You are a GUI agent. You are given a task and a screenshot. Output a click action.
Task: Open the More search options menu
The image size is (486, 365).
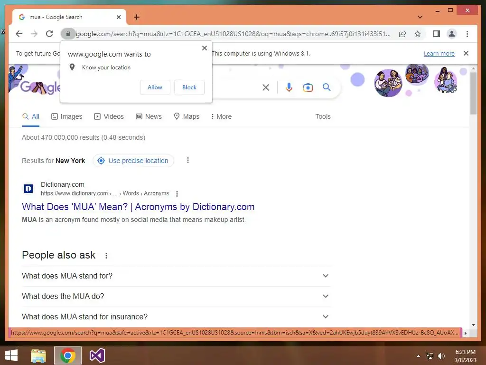(x=221, y=117)
